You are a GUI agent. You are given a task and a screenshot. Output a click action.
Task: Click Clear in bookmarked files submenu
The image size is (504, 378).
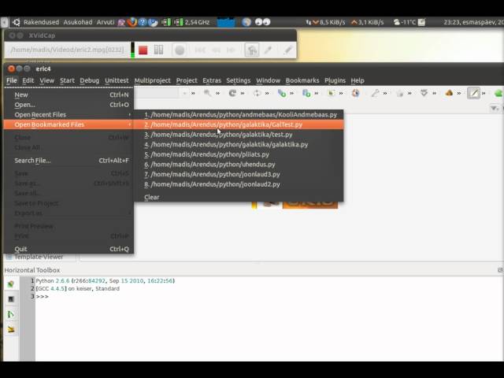click(x=239, y=198)
